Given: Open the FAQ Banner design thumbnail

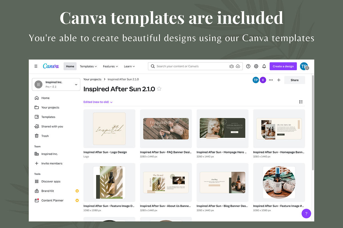Looking at the screenshot, I should (x=166, y=129).
